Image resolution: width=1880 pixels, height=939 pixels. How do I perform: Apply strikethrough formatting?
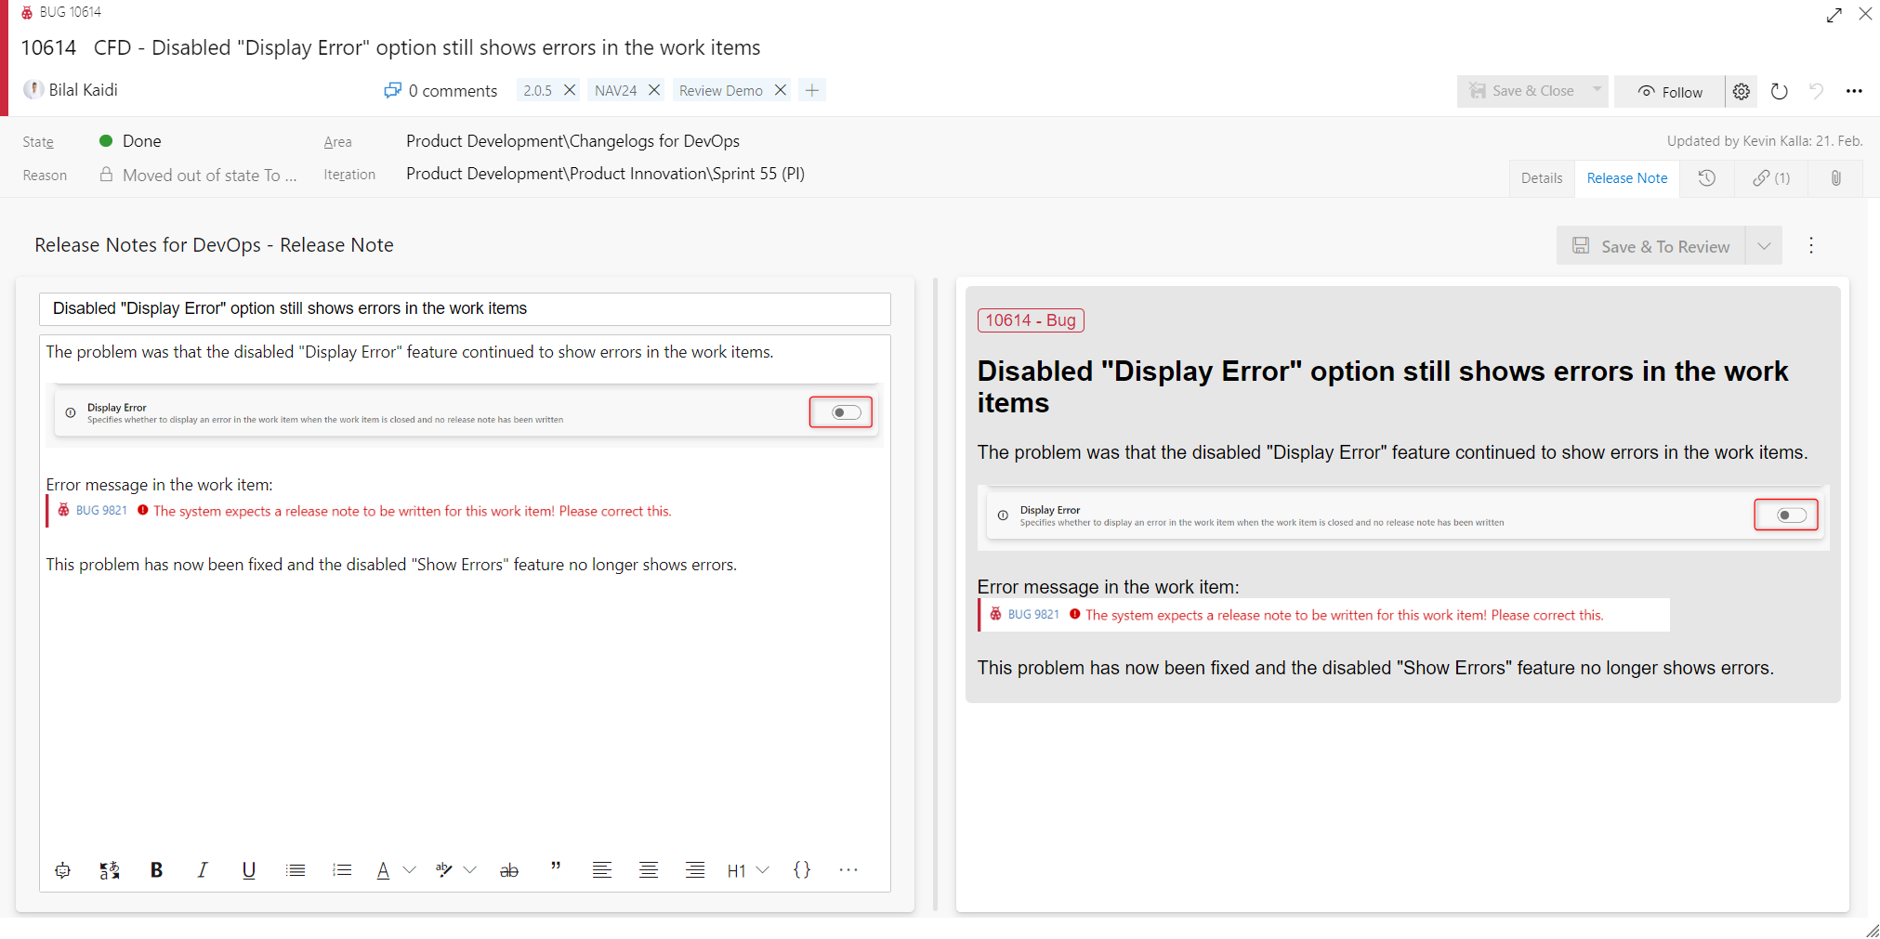pyautogui.click(x=509, y=870)
